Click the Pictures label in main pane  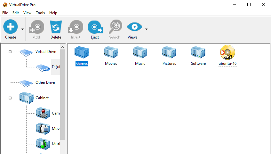click(169, 64)
